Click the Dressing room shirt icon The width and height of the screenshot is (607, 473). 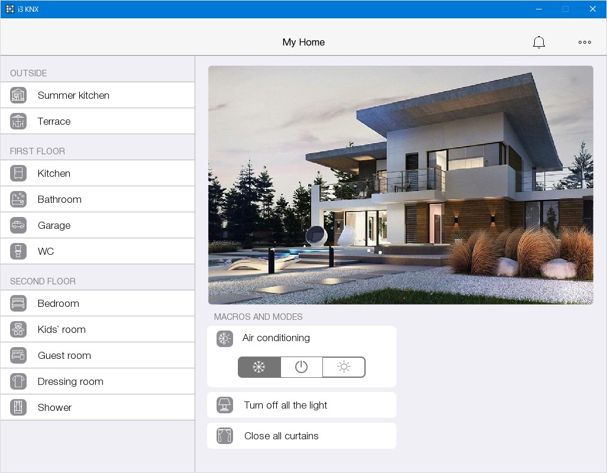point(18,381)
